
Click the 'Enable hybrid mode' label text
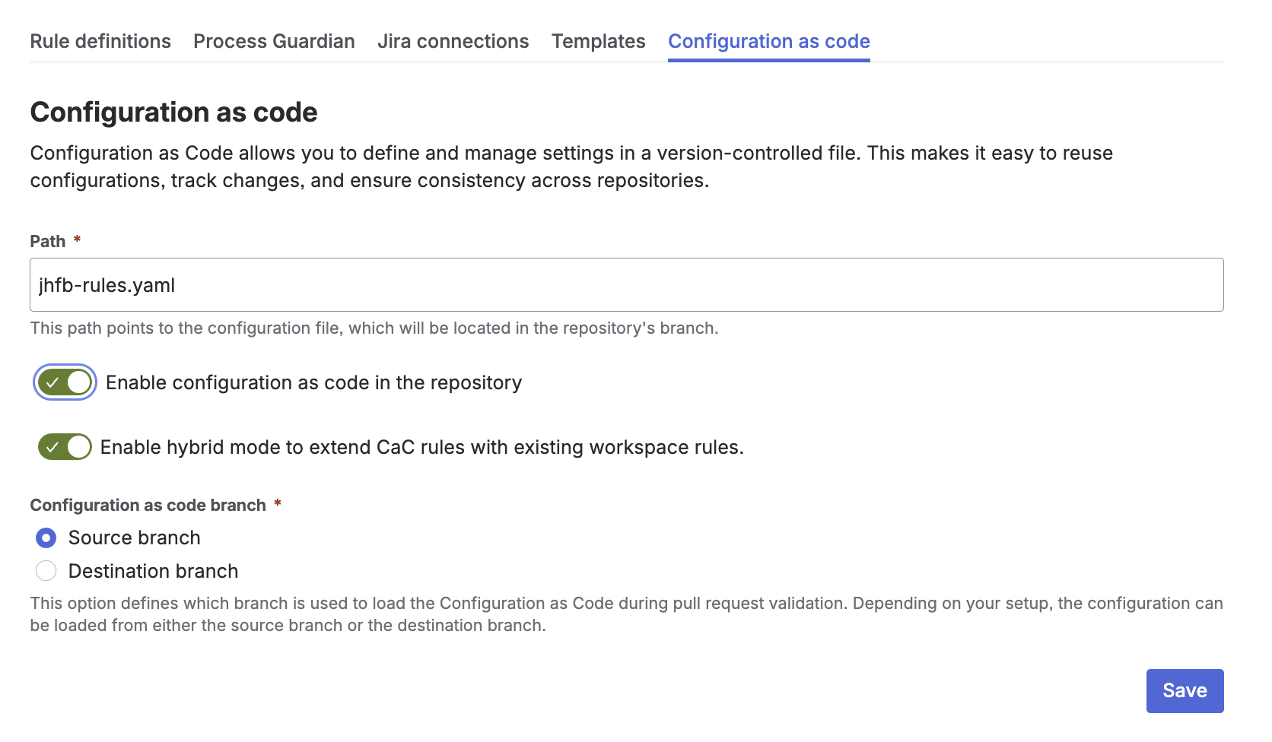(x=422, y=447)
